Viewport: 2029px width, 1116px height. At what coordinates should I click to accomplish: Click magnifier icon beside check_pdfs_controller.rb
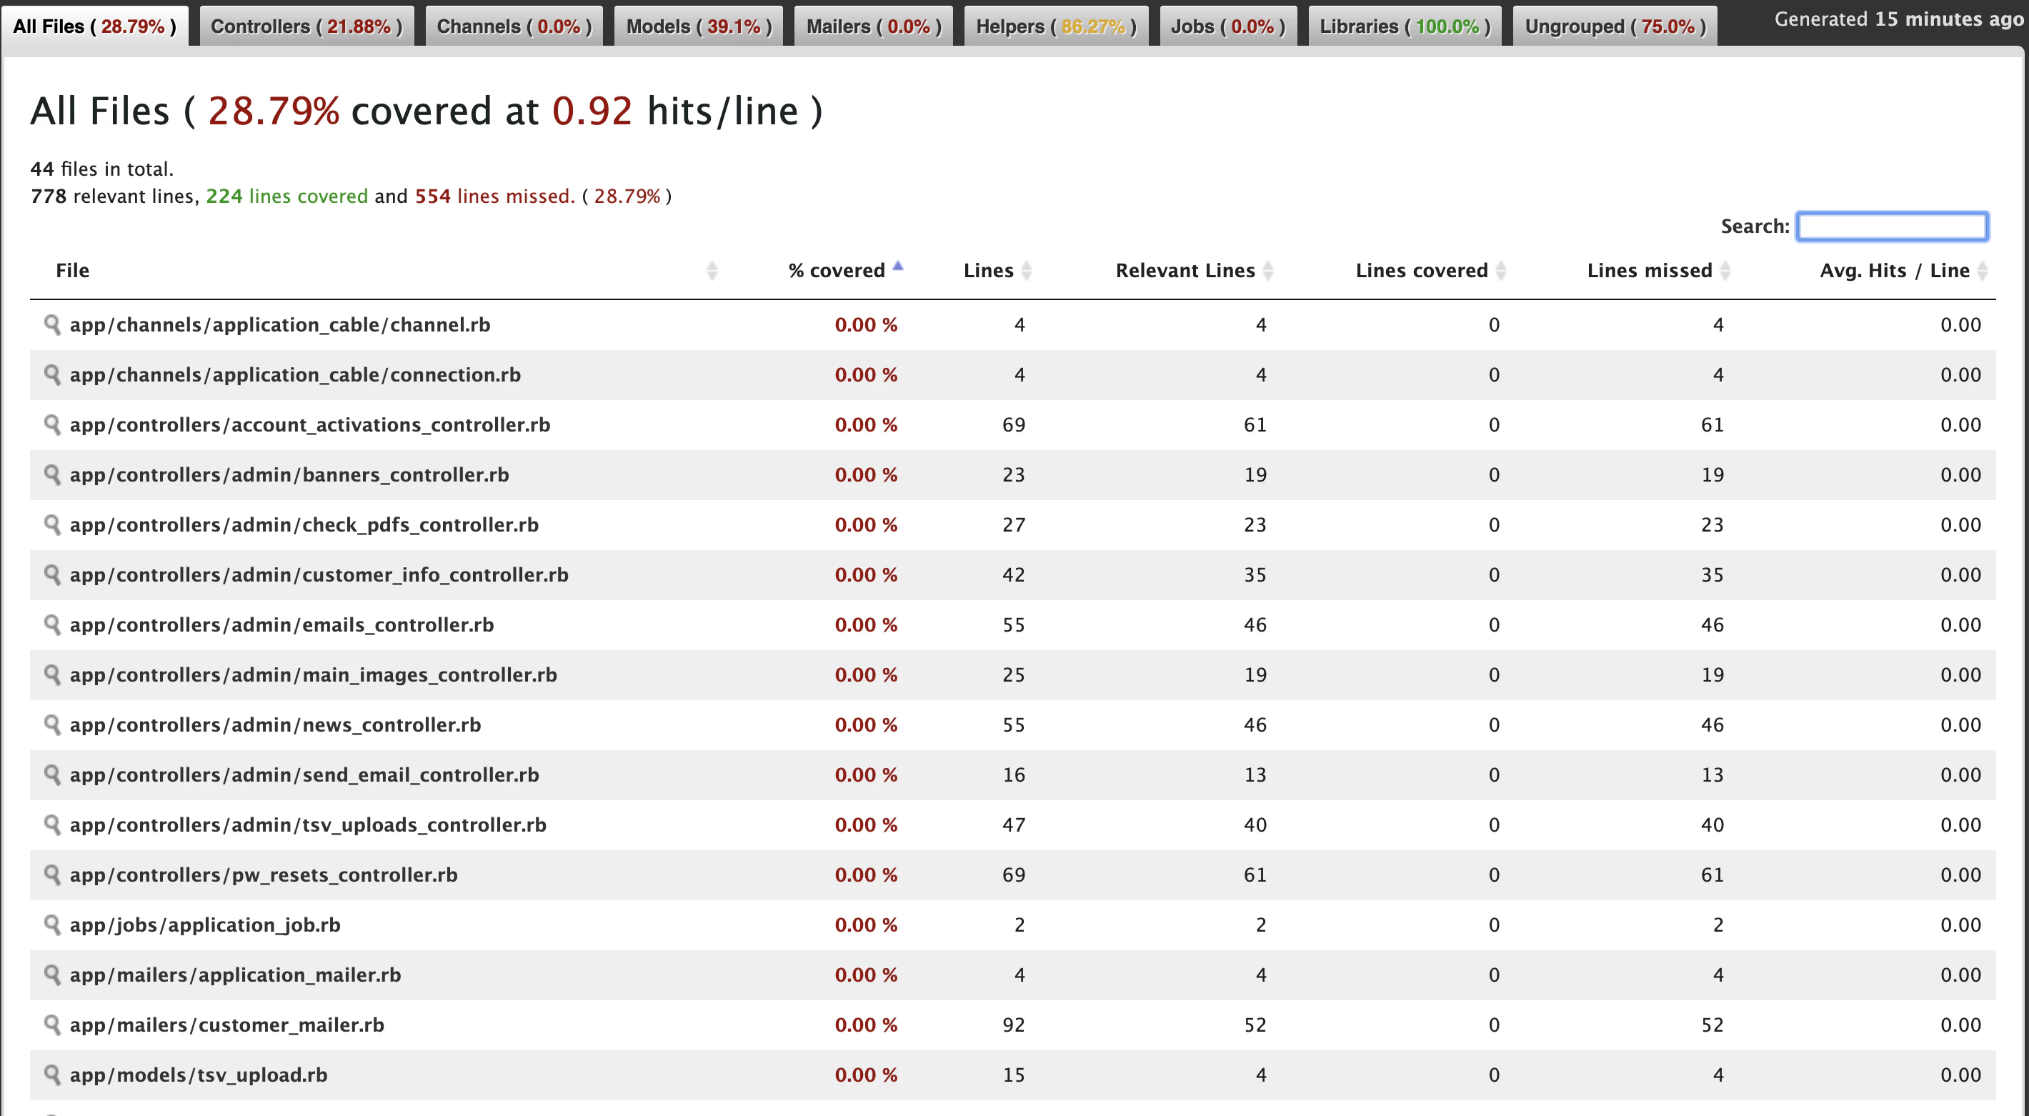pyautogui.click(x=52, y=524)
